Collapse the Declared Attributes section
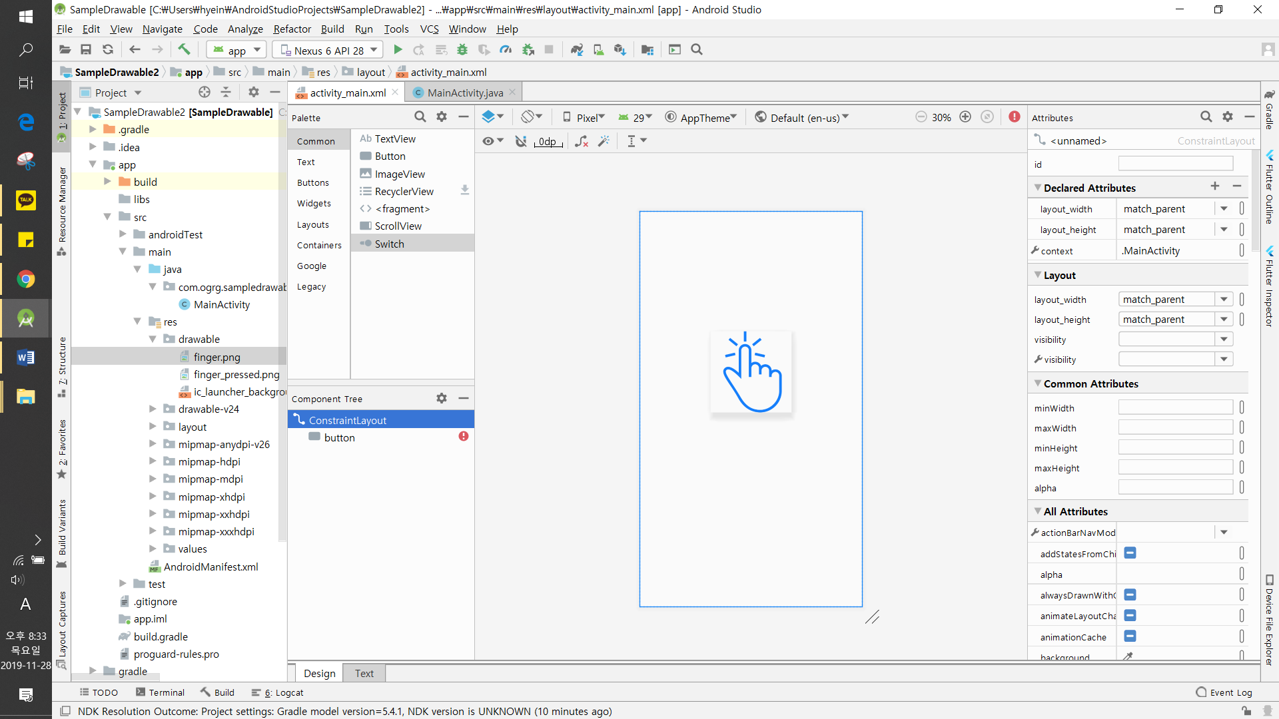 click(x=1037, y=188)
